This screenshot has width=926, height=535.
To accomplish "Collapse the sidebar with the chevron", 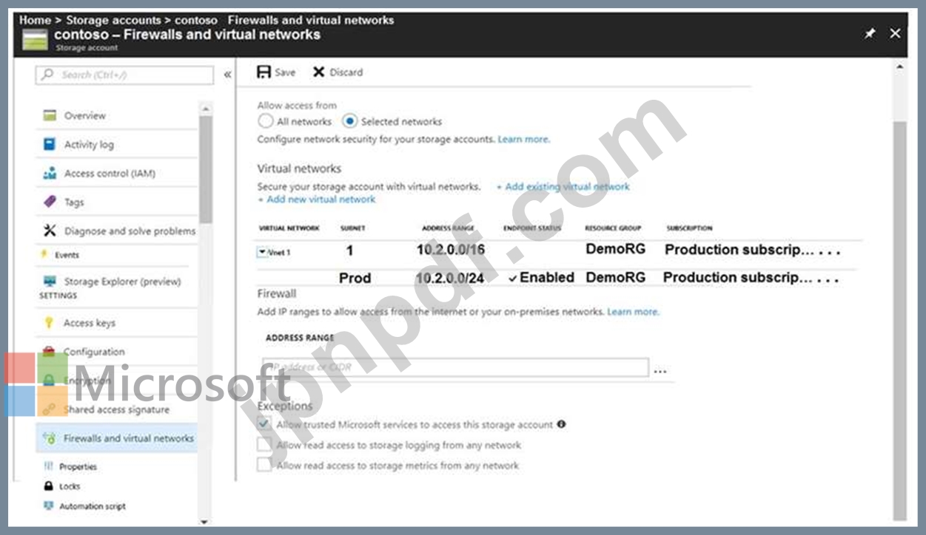I will (227, 75).
